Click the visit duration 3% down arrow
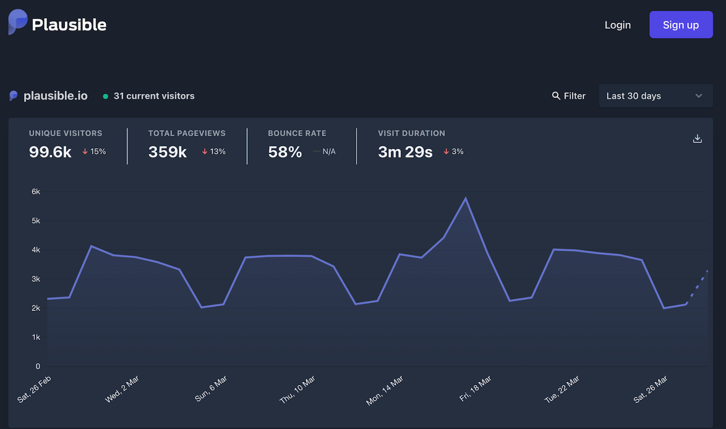This screenshot has width=726, height=429. tap(446, 152)
